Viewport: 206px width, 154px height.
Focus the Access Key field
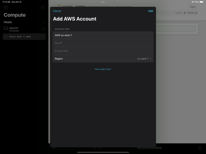[x=103, y=51]
